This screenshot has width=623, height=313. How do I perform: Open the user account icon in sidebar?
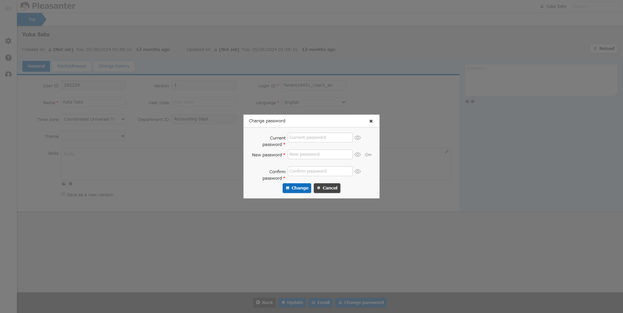(8, 75)
